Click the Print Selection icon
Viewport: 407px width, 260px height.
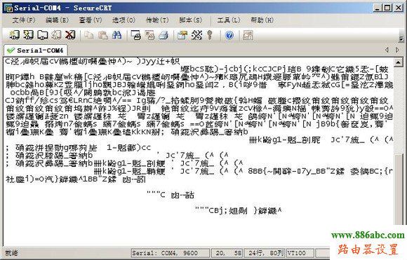149,35
